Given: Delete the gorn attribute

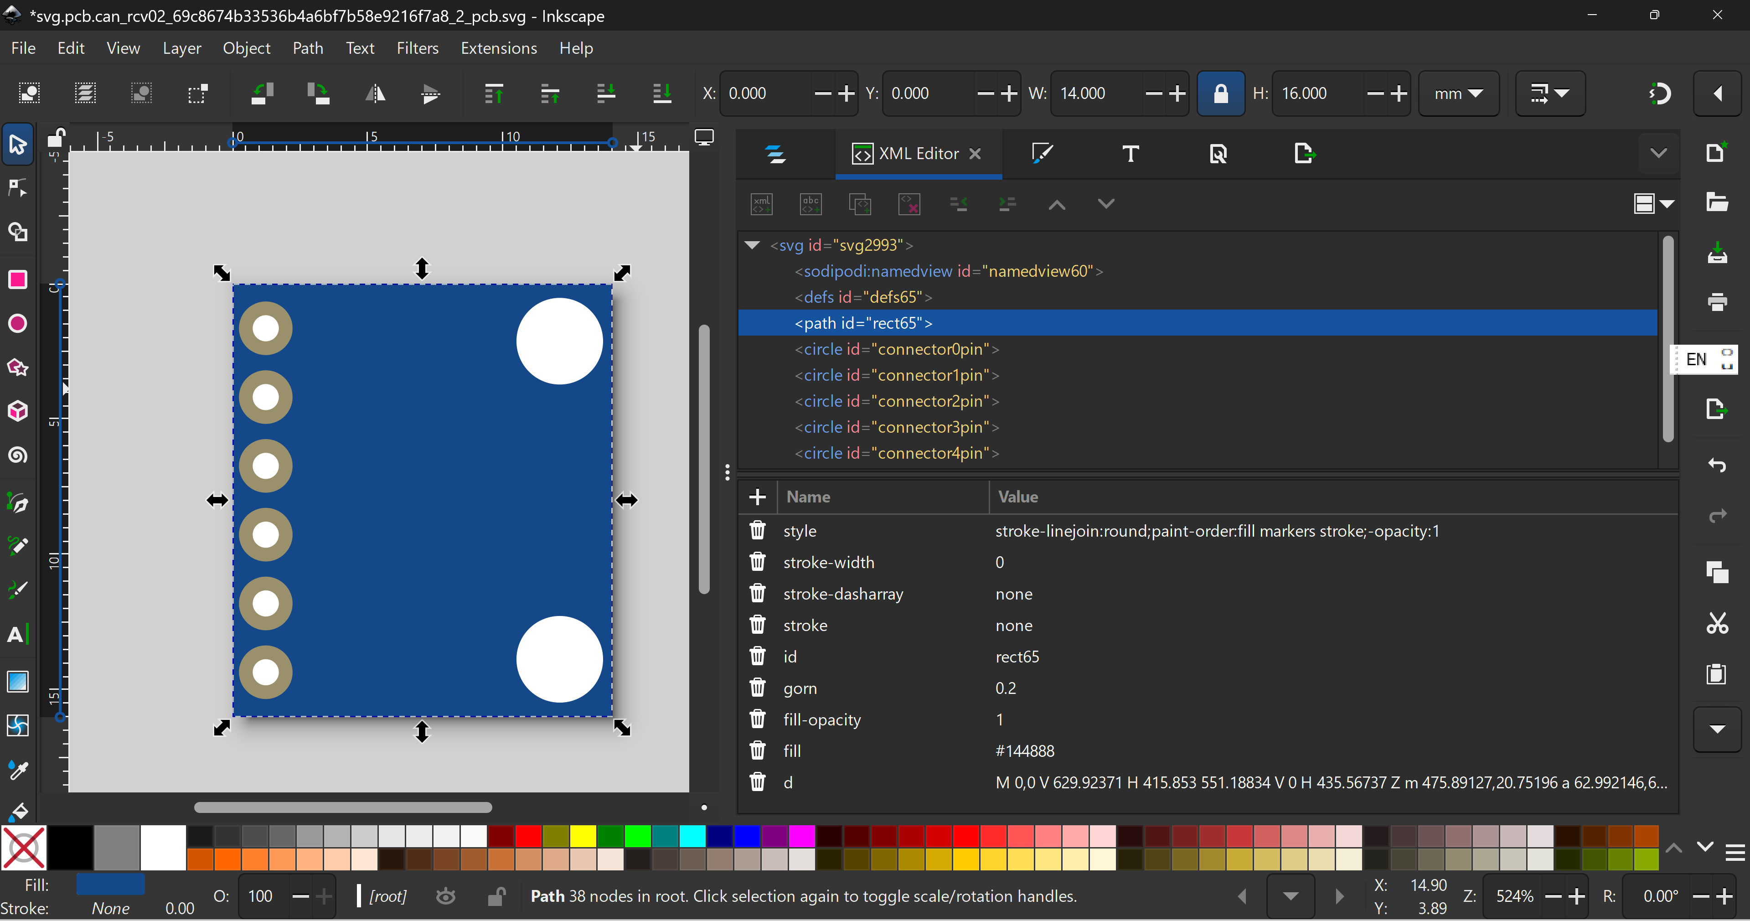Looking at the screenshot, I should [758, 688].
